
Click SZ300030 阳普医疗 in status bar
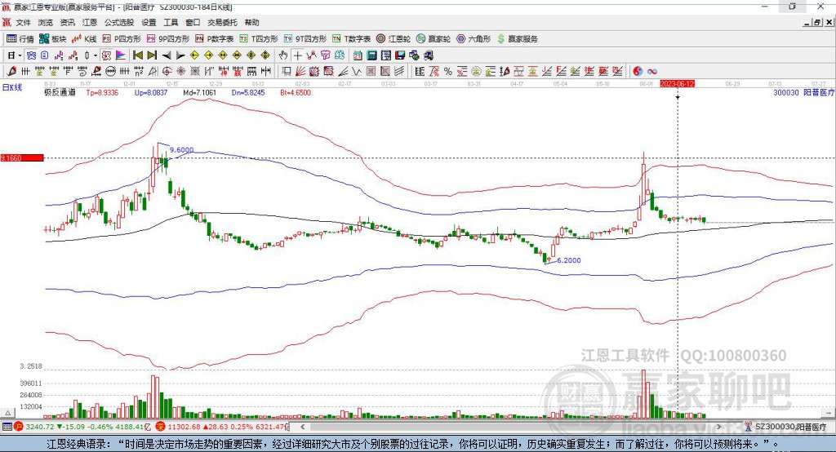(790, 427)
